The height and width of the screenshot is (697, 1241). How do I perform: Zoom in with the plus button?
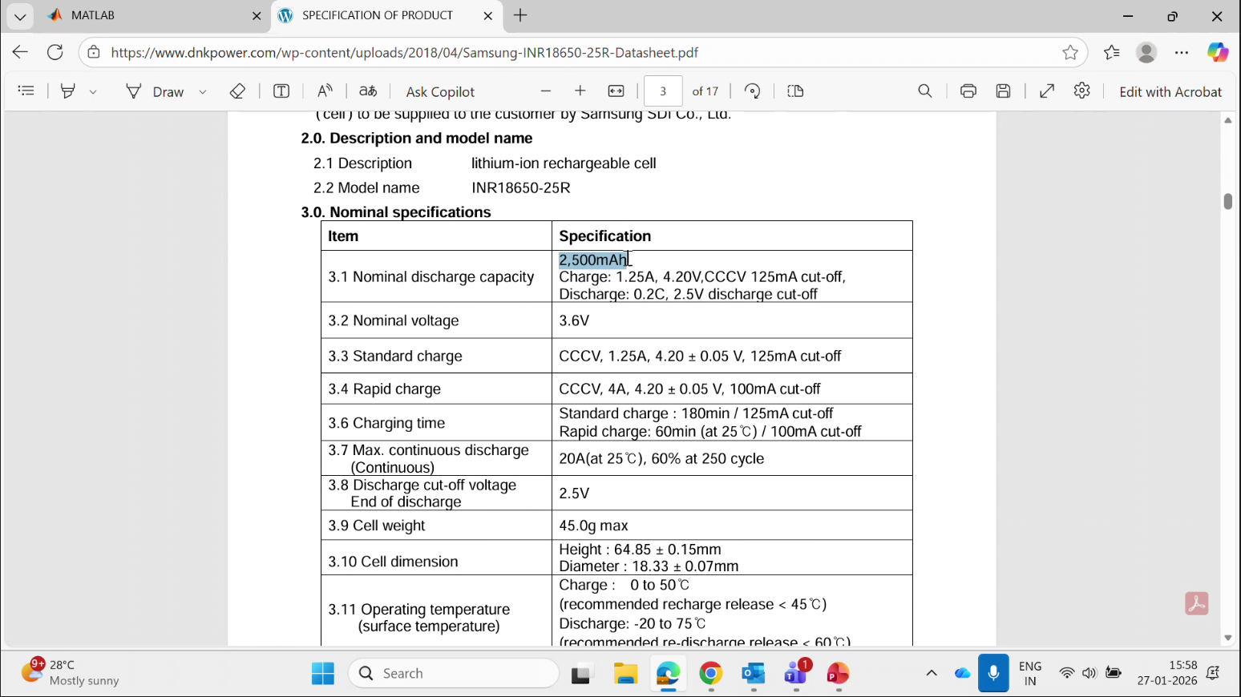tap(580, 91)
